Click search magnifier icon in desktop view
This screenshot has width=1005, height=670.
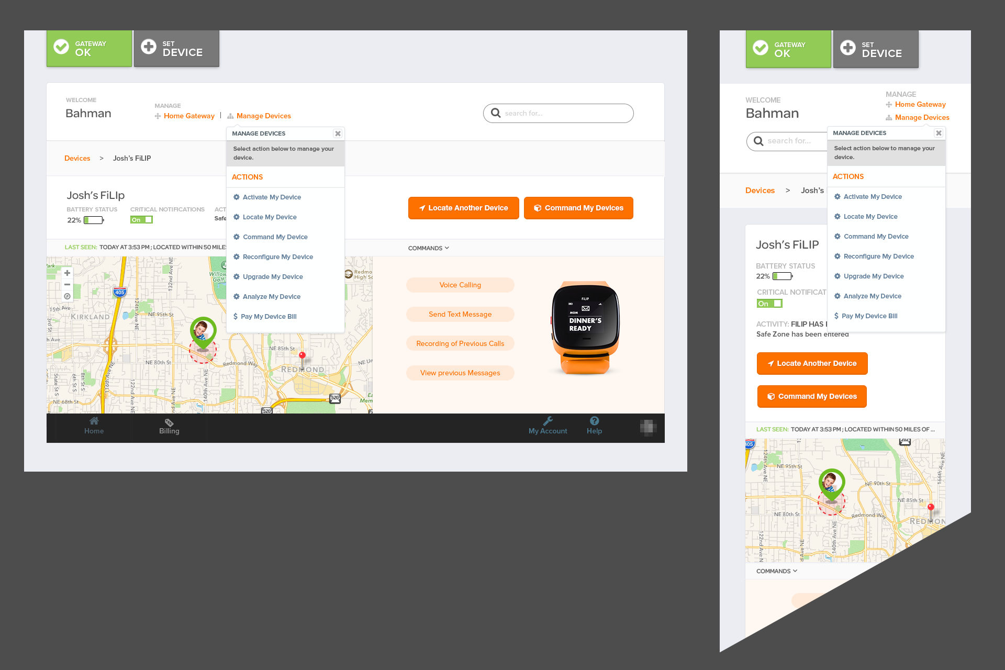496,113
